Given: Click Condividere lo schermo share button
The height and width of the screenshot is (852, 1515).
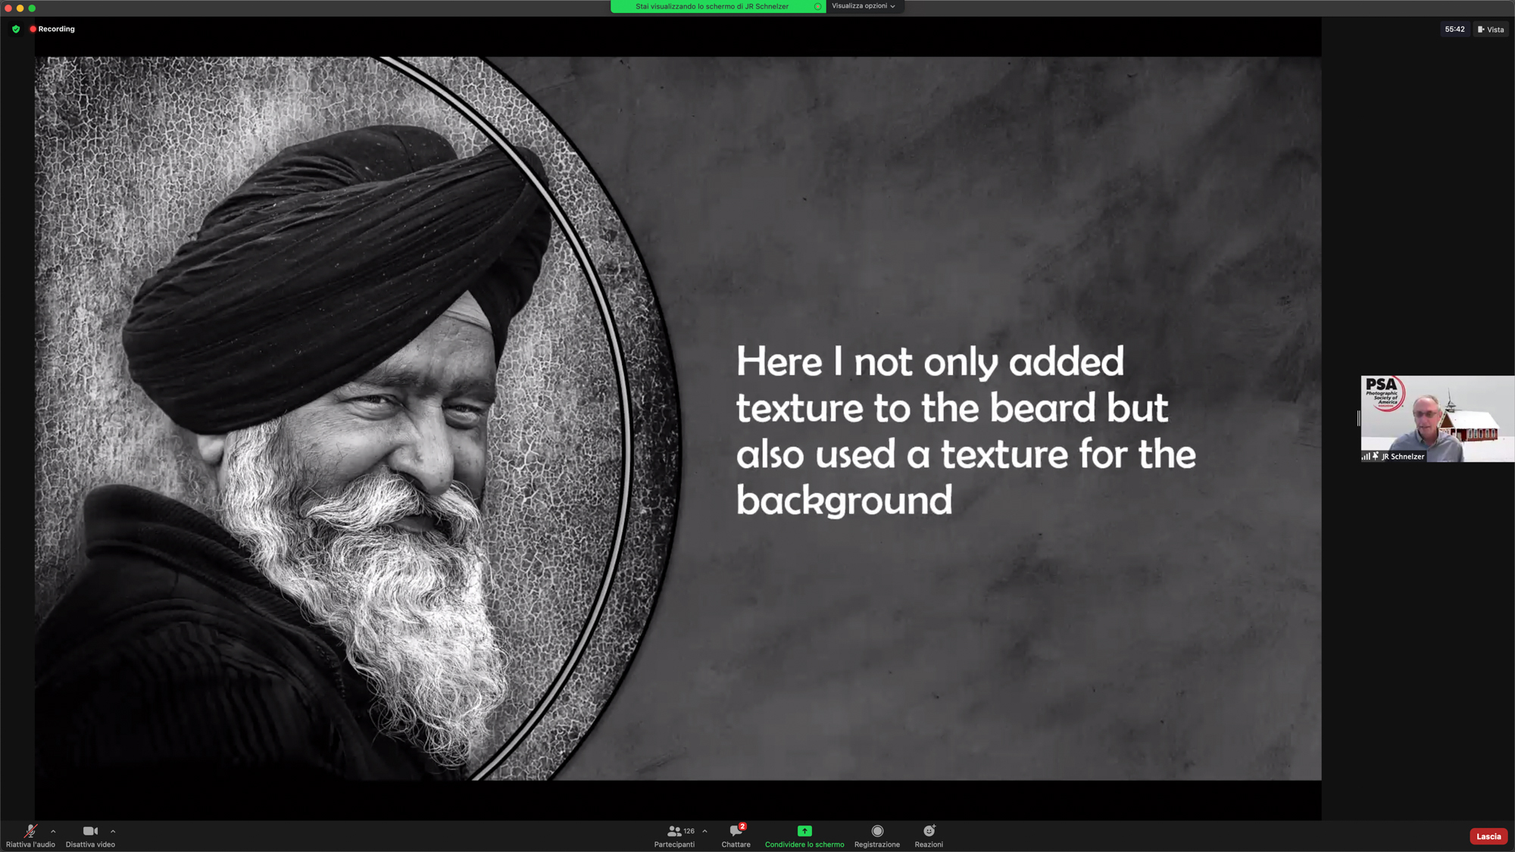Looking at the screenshot, I should 804,835.
